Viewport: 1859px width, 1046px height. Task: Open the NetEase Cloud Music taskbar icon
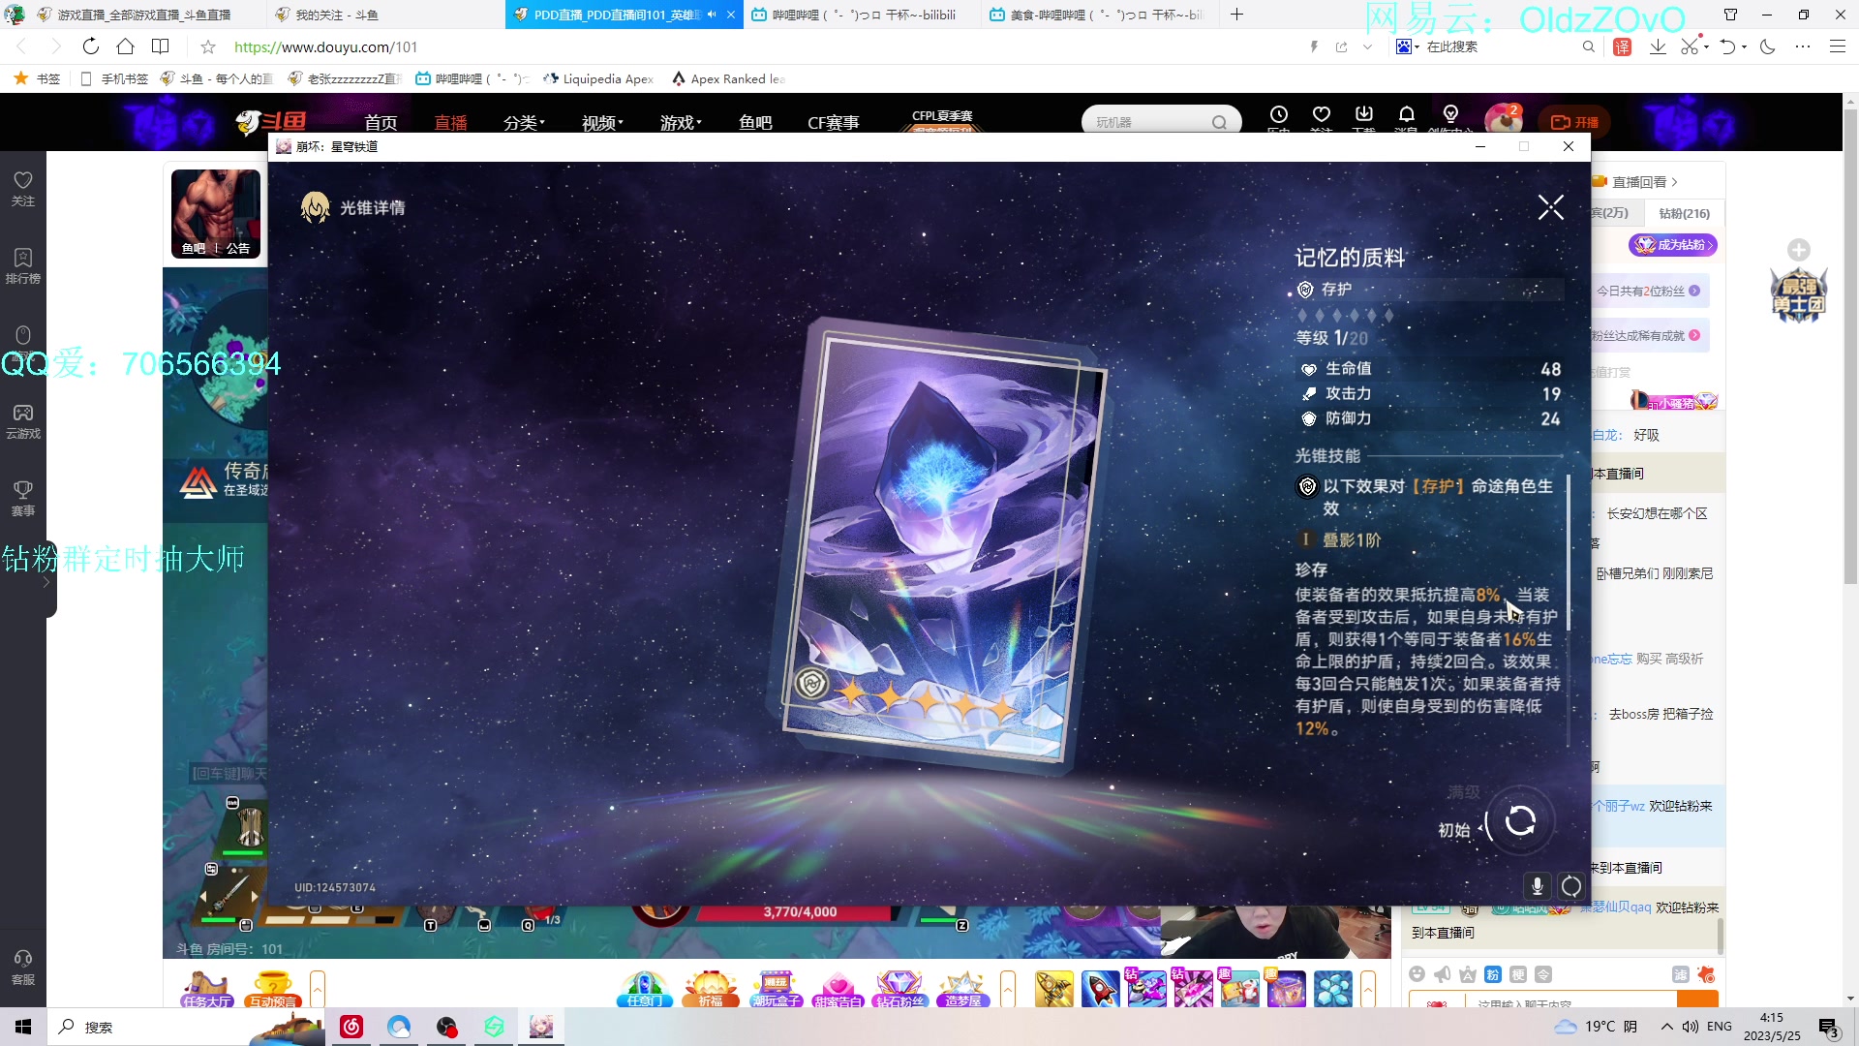click(x=351, y=1027)
